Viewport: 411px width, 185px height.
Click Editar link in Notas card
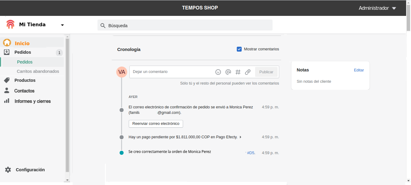359,70
